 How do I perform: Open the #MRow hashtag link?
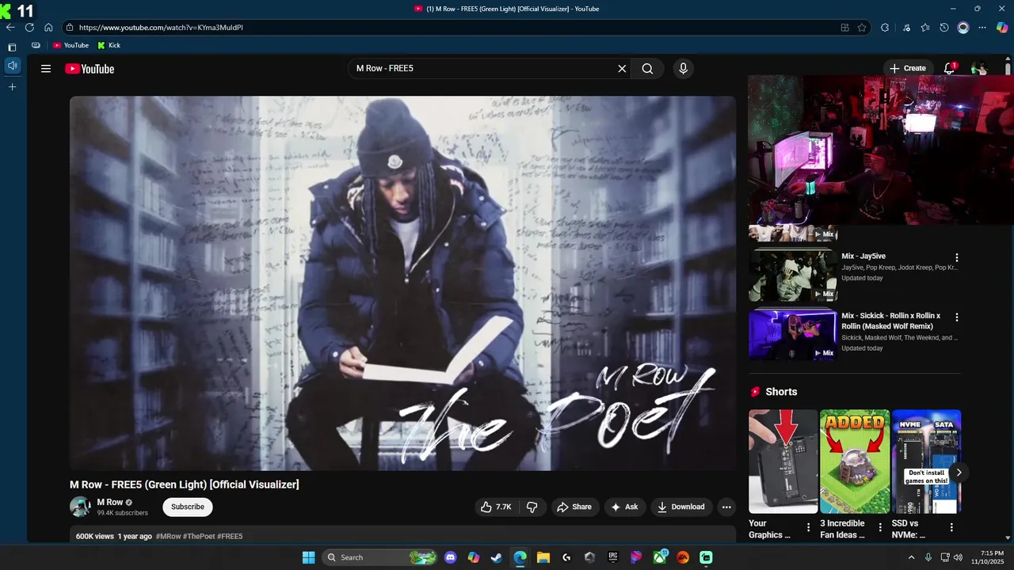click(168, 536)
